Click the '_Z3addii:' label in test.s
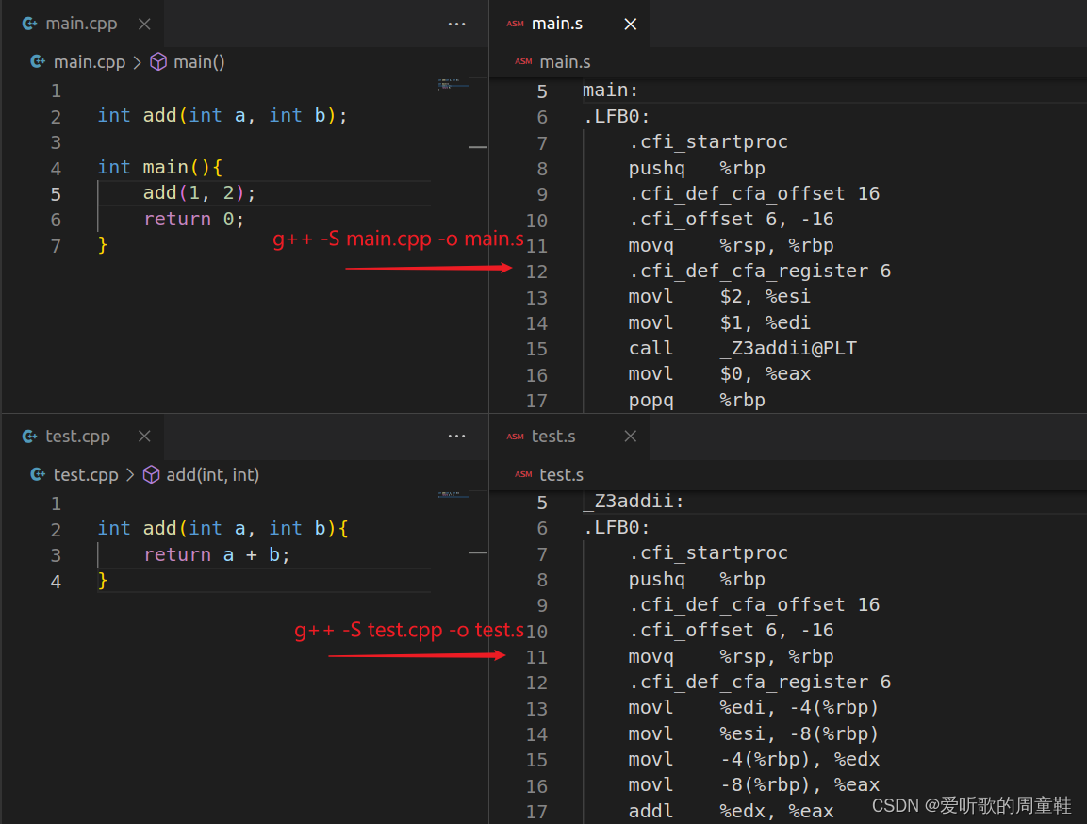 pos(633,501)
